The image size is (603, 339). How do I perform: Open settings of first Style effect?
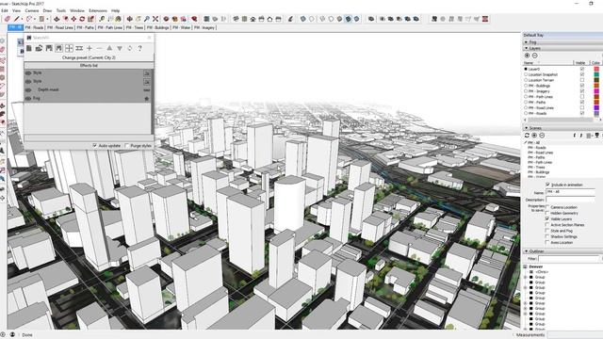click(x=147, y=73)
